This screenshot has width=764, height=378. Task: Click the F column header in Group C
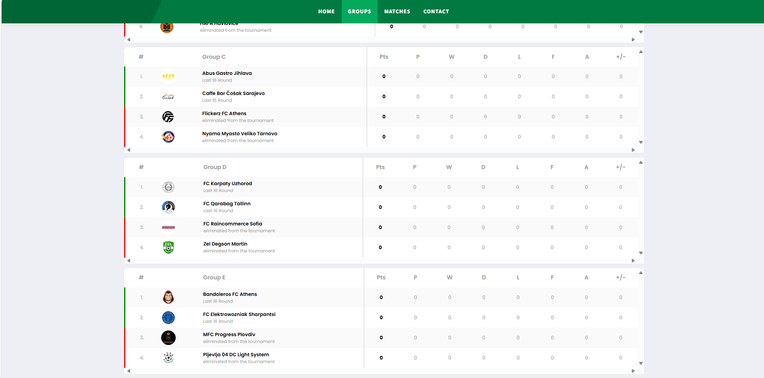click(x=553, y=57)
